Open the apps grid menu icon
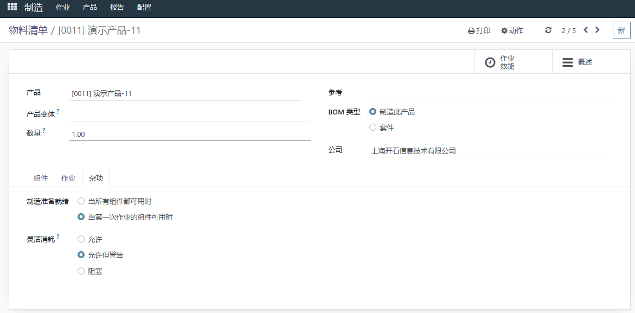 pyautogui.click(x=12, y=7)
